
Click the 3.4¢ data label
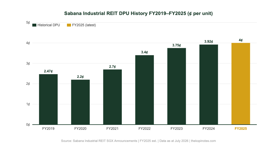tap(145, 52)
